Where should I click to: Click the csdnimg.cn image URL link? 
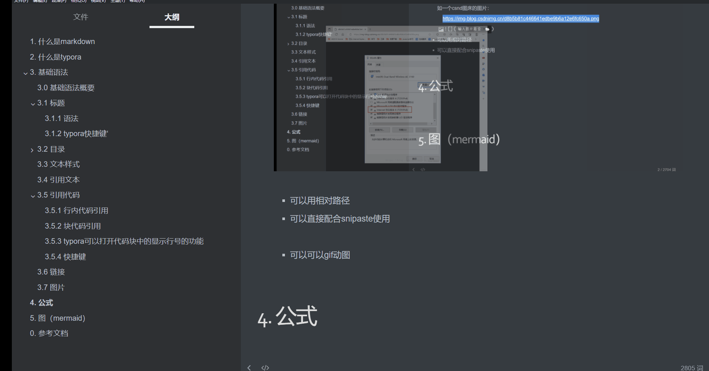(x=521, y=18)
